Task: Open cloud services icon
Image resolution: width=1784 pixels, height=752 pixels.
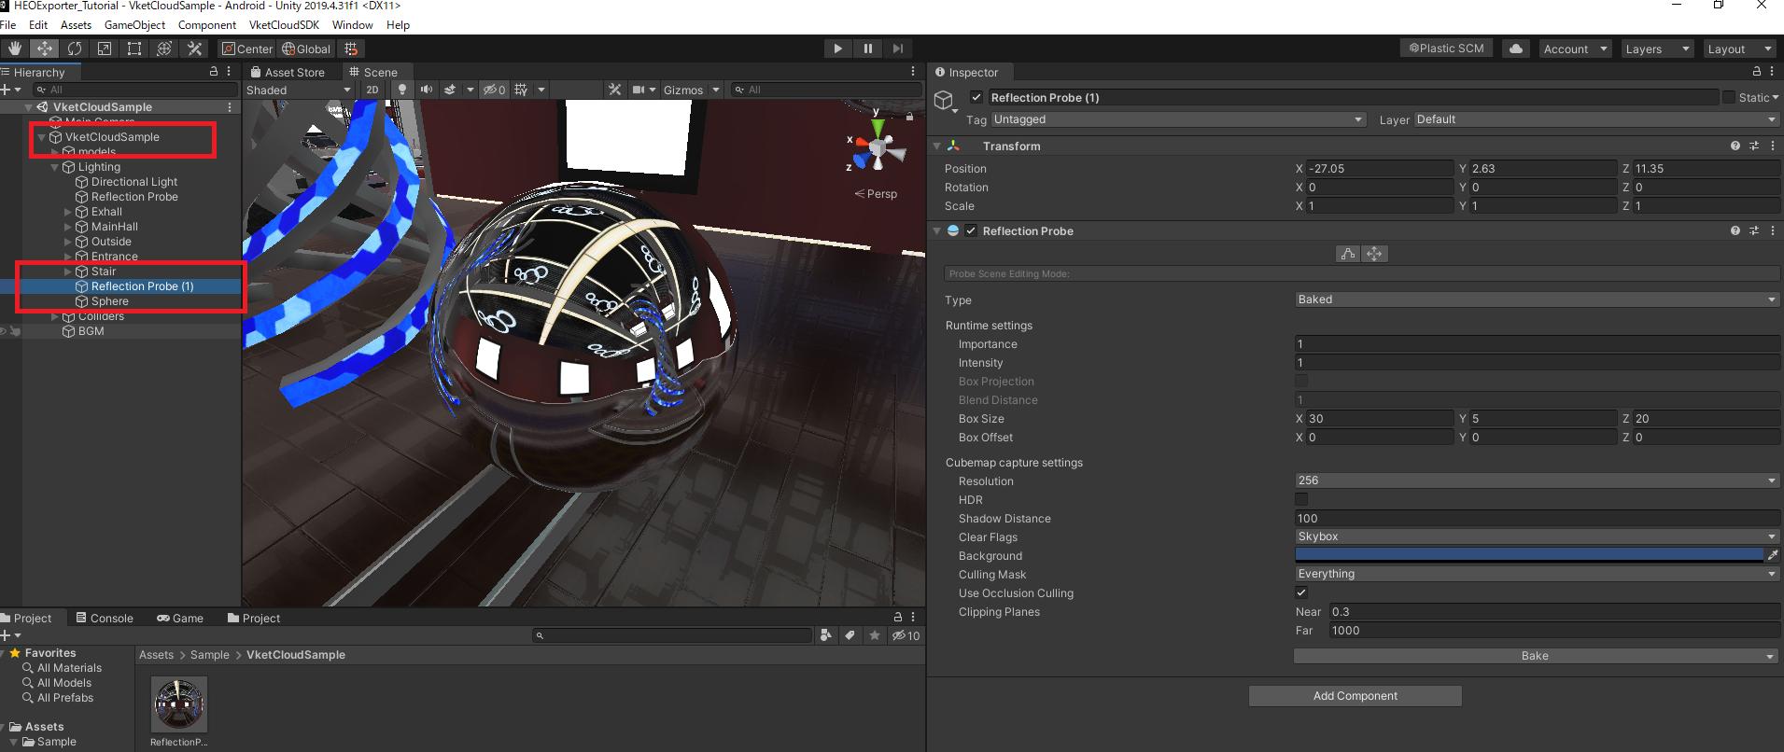Action: click(1516, 49)
